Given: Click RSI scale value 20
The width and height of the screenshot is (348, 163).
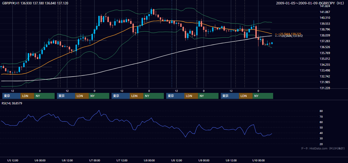Looking at the screenshot, I should point(321,144).
